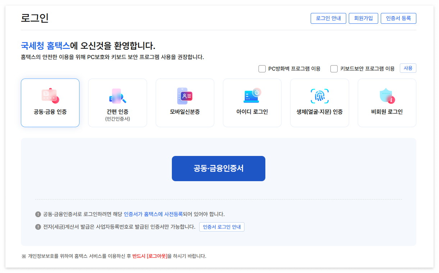Image resolution: width=439 pixels, height=273 pixels.
Task: Click the red 반드시 [로그아웃] text
Action: (150, 256)
